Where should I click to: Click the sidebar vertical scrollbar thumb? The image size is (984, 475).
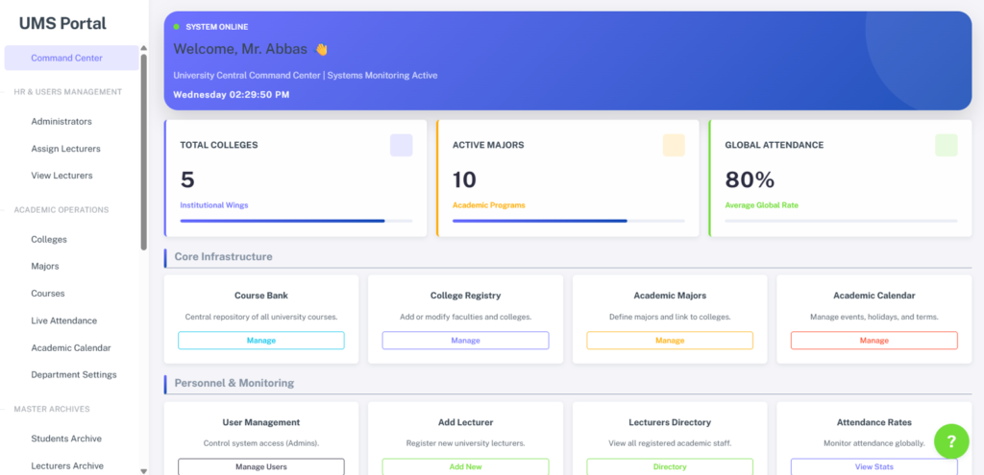pos(144,153)
